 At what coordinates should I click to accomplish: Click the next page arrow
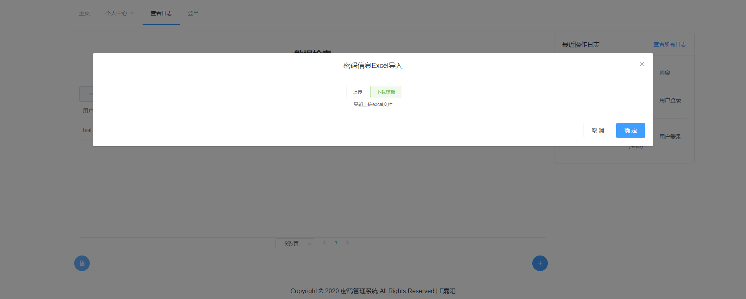[347, 243]
